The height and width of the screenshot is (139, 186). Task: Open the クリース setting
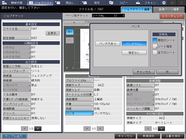coord(17,113)
